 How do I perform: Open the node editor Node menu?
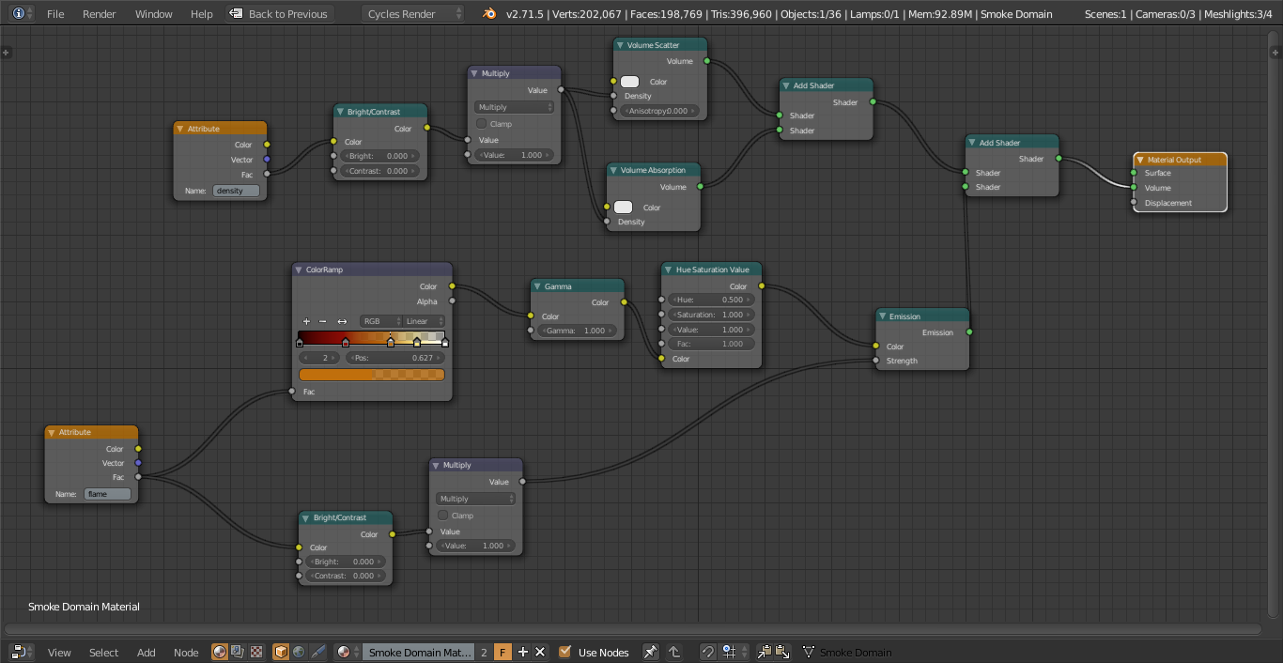(x=186, y=652)
